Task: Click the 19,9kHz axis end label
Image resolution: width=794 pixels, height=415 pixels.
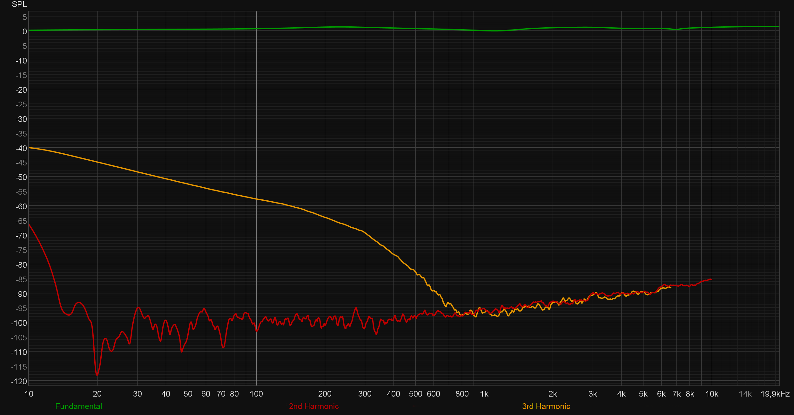Action: pos(775,394)
